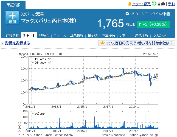Switch to the 時系列 tab
177x137 pixels.
pyautogui.click(x=44, y=35)
